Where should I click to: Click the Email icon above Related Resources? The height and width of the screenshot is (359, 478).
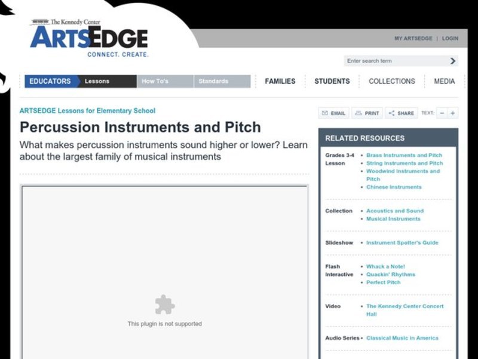332,113
